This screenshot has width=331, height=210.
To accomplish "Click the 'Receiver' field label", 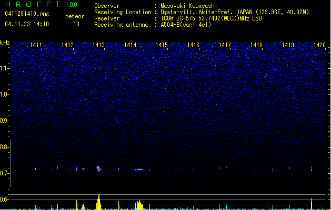I will (x=107, y=18).
